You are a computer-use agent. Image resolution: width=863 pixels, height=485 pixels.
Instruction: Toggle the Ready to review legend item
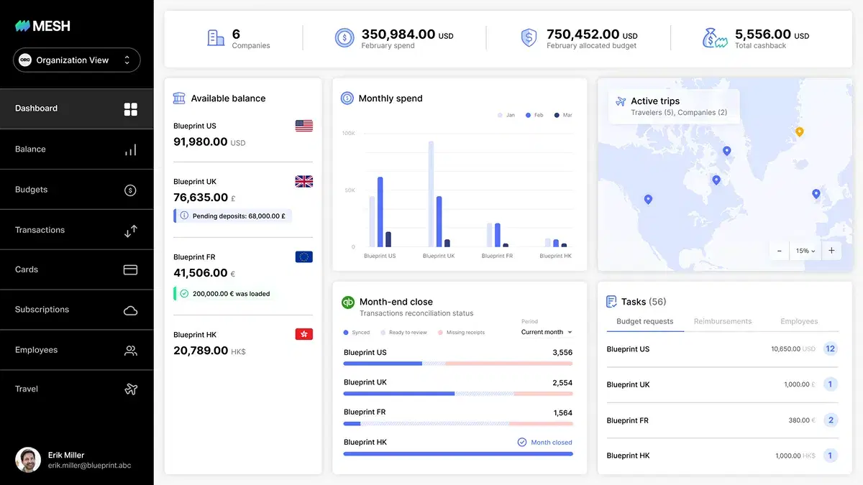click(404, 333)
